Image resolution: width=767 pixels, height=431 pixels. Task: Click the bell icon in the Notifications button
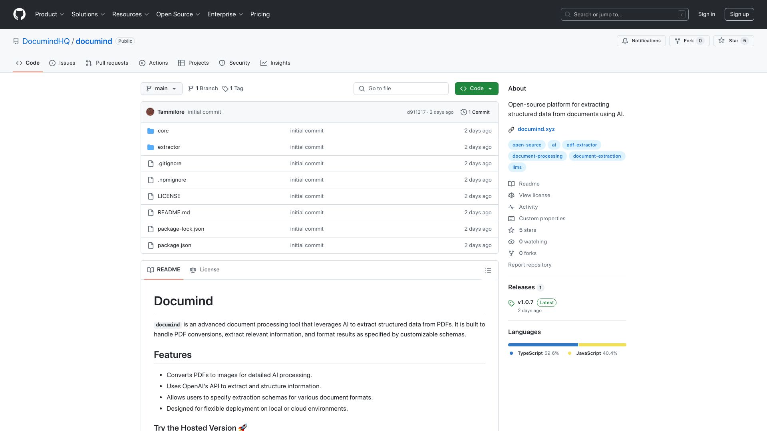[x=625, y=41]
